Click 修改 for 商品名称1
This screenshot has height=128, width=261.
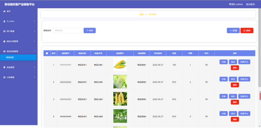click(233, 62)
